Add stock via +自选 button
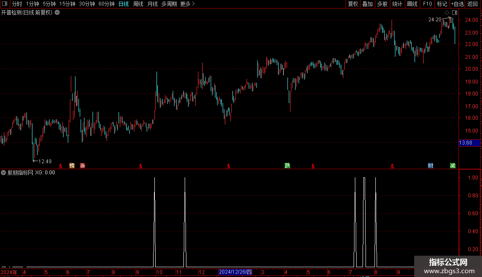 pos(457,4)
